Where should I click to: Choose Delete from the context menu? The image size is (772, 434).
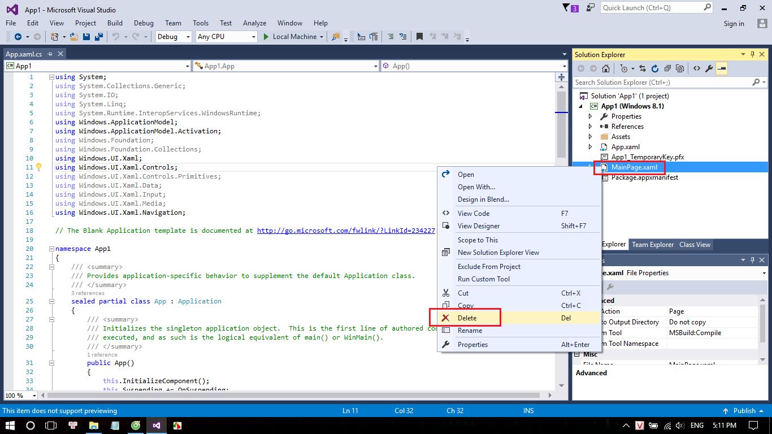(519, 318)
